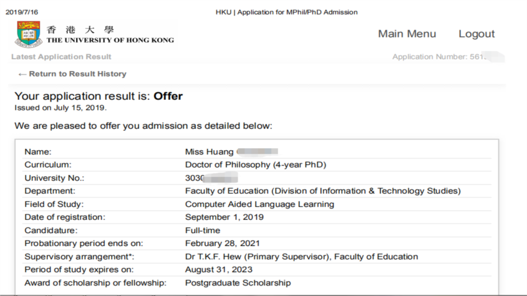The image size is (527, 296).
Task: Click the Full-time candidature value
Action: pyautogui.click(x=203, y=231)
